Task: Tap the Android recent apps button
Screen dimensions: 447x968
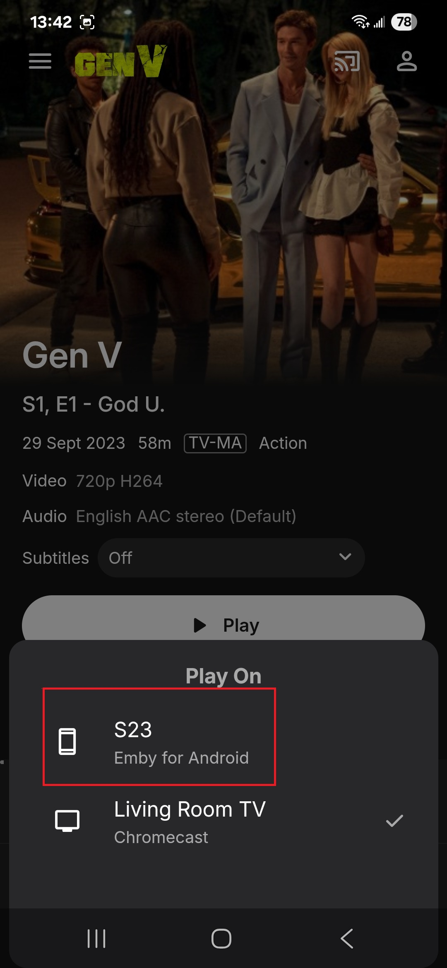Action: [x=96, y=938]
